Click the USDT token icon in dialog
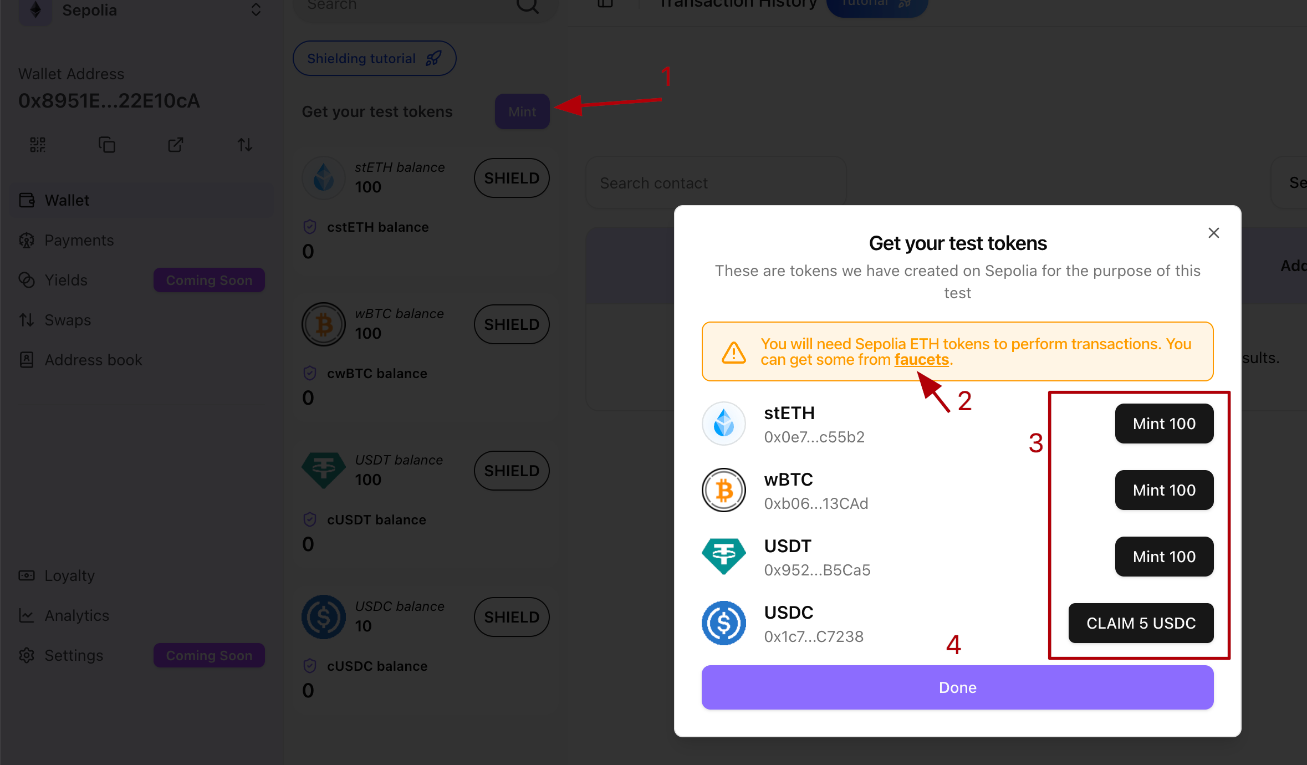The image size is (1307, 765). pos(724,557)
